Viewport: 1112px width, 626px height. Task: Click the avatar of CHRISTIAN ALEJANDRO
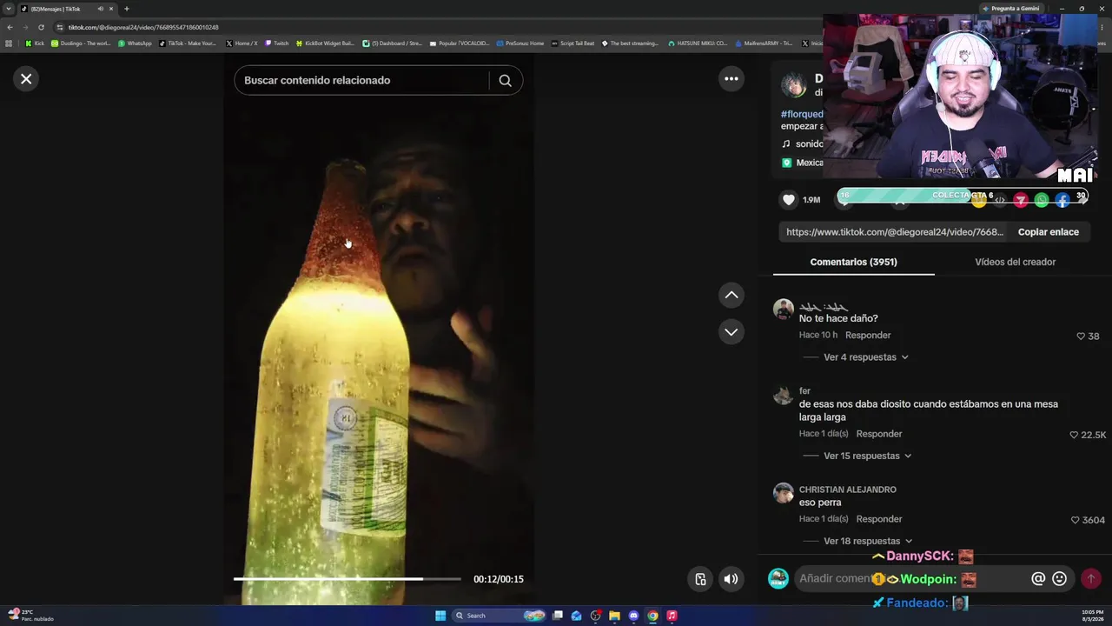[784, 493]
